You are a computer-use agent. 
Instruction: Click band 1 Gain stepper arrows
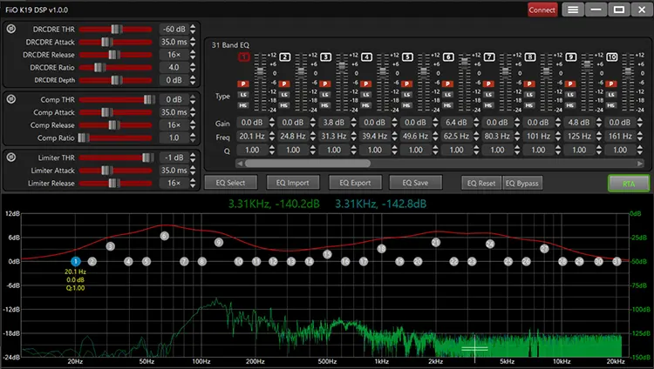coord(272,123)
